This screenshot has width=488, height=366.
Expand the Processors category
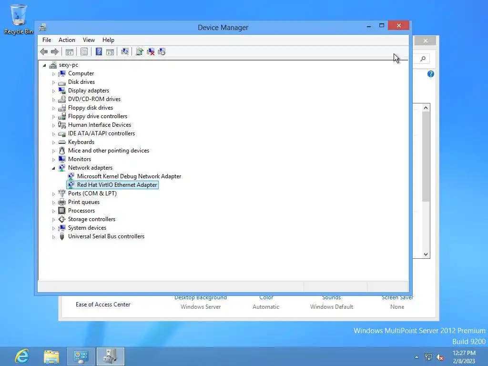tap(53, 211)
